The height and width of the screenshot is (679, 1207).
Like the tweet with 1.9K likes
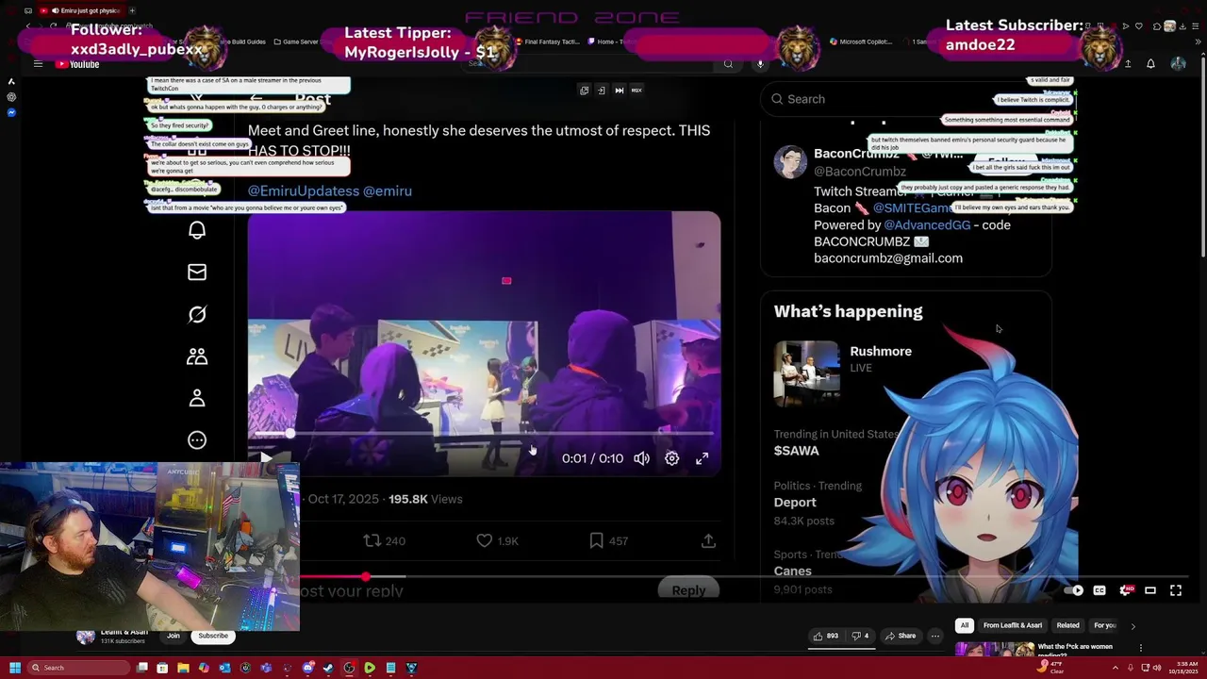click(497, 540)
